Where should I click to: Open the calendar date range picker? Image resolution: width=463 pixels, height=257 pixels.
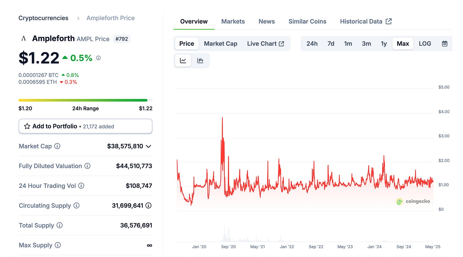[x=445, y=44]
